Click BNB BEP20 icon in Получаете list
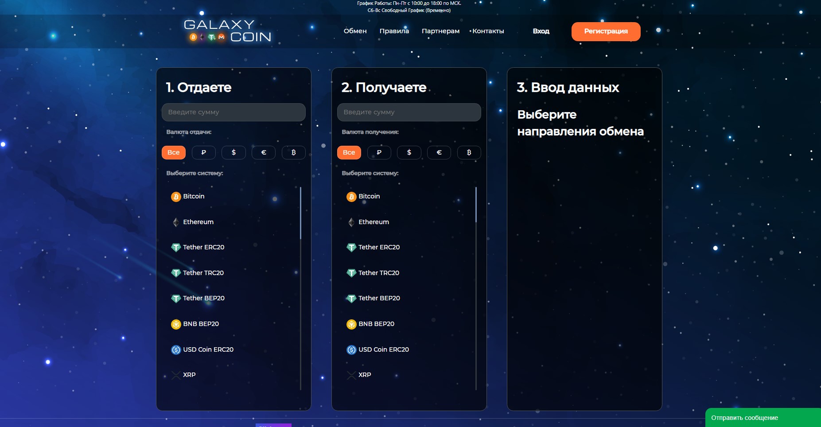This screenshot has width=821, height=427. click(351, 324)
